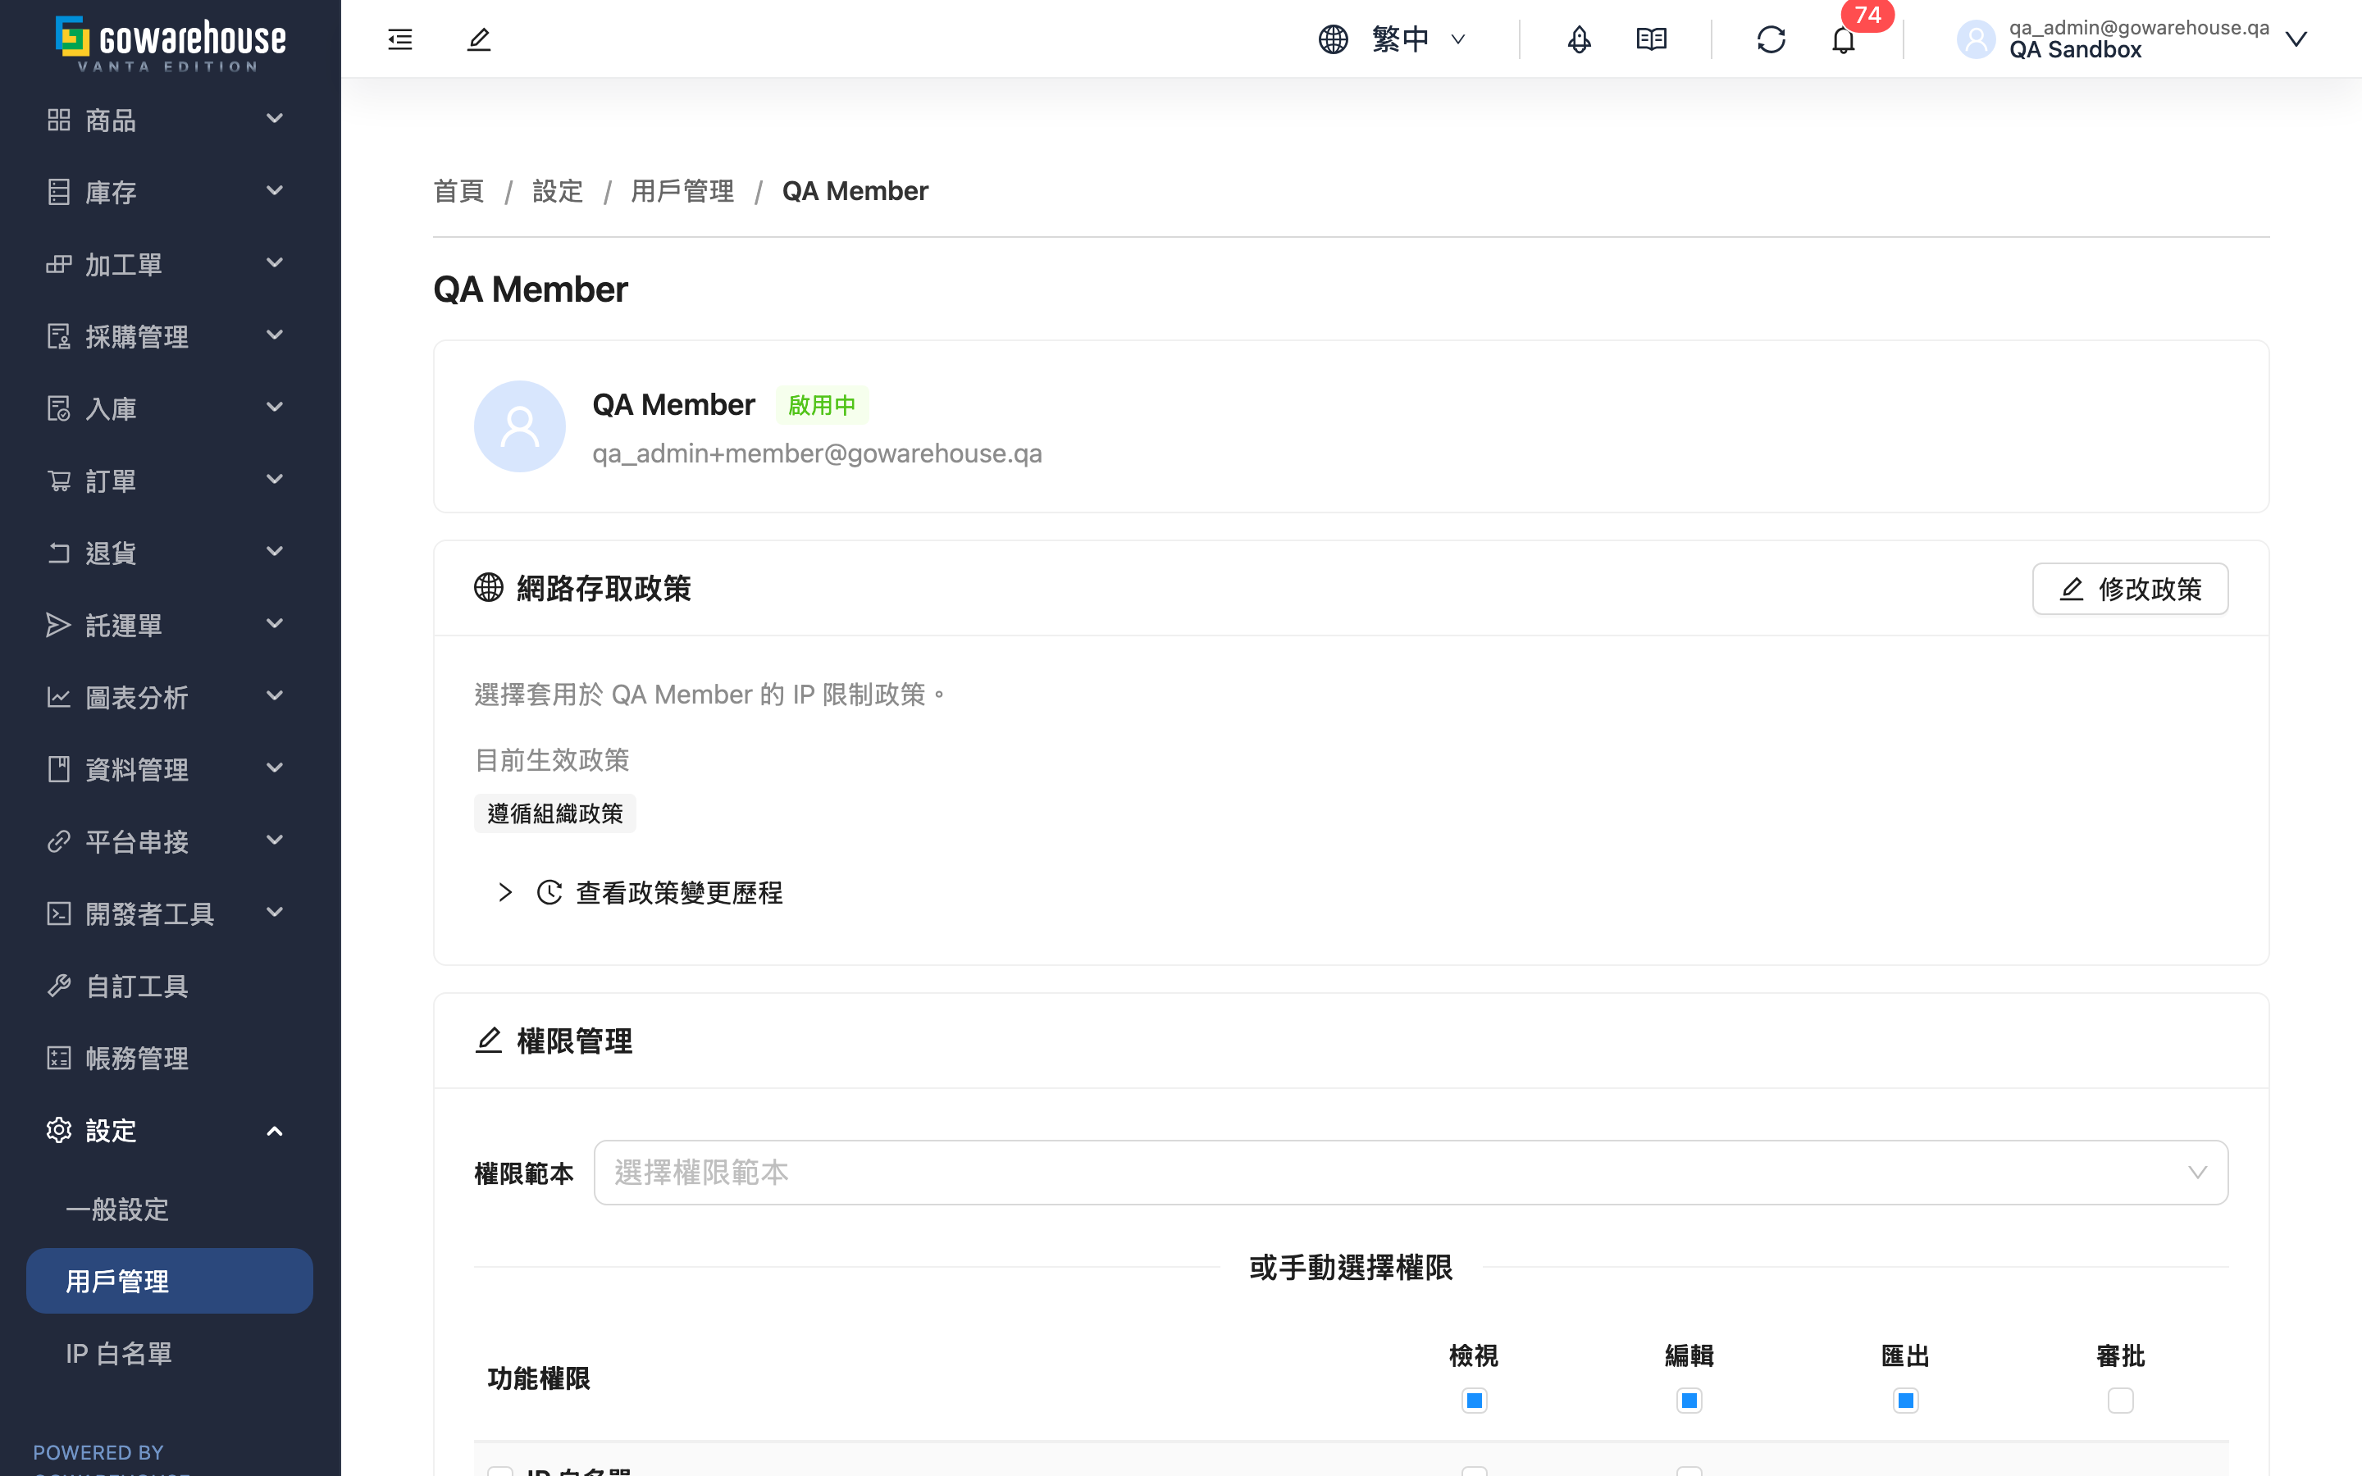The image size is (2362, 1476).
Task: Toggle the 檢視 column checkbox
Action: click(1474, 1401)
